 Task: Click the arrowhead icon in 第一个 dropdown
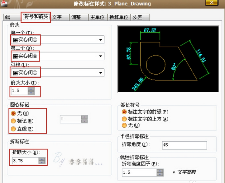pyautogui.click(x=15, y=39)
